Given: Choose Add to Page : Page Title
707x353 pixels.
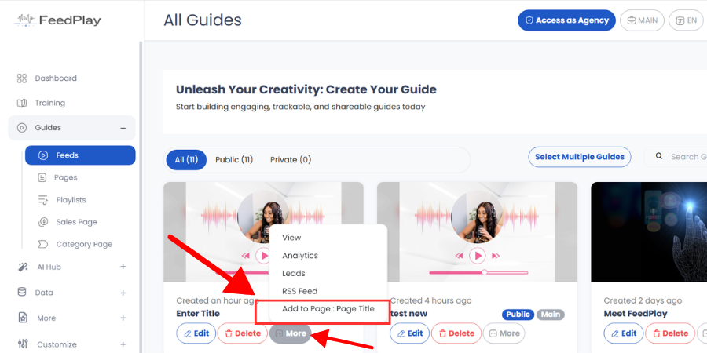Looking at the screenshot, I should point(328,309).
